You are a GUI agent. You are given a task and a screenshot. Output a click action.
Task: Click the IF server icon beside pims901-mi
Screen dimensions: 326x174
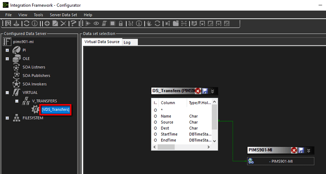7,41
